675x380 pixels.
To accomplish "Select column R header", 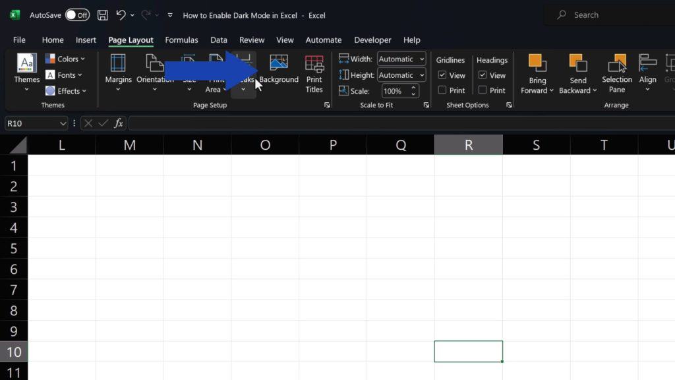I will point(469,144).
